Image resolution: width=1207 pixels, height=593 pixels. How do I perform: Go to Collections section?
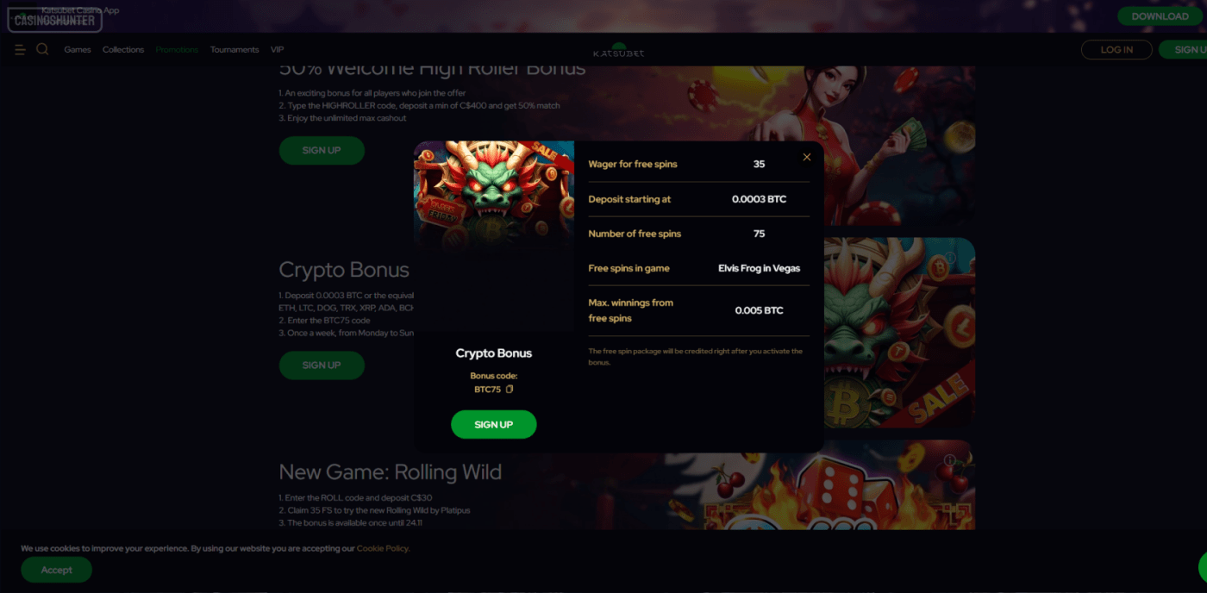123,50
